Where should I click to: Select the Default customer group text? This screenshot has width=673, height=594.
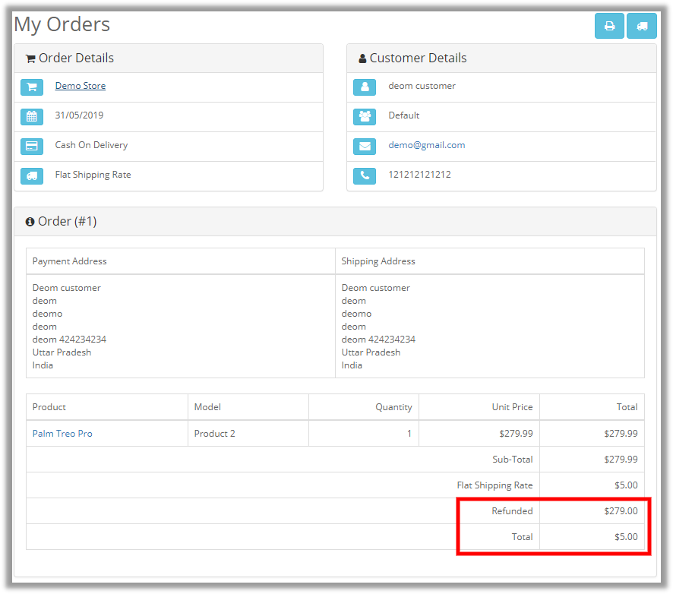[404, 115]
